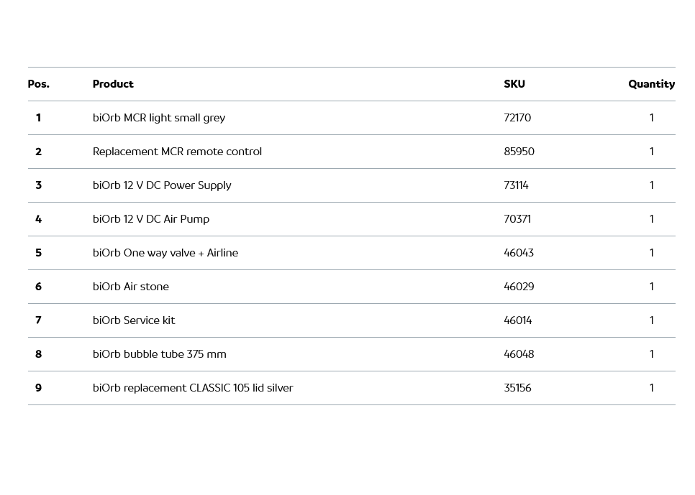Open biOrb 12 V DC Power Supply
Image resolution: width=695 pixels, height=495 pixels.
click(x=162, y=185)
